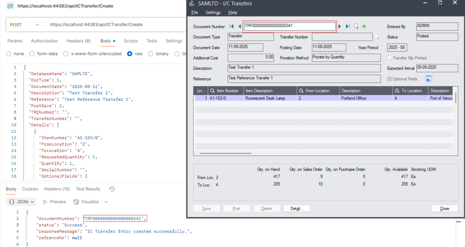465x247 pixels.
Task: Expand the JSON response format dropdown
Action: [x=22, y=202]
